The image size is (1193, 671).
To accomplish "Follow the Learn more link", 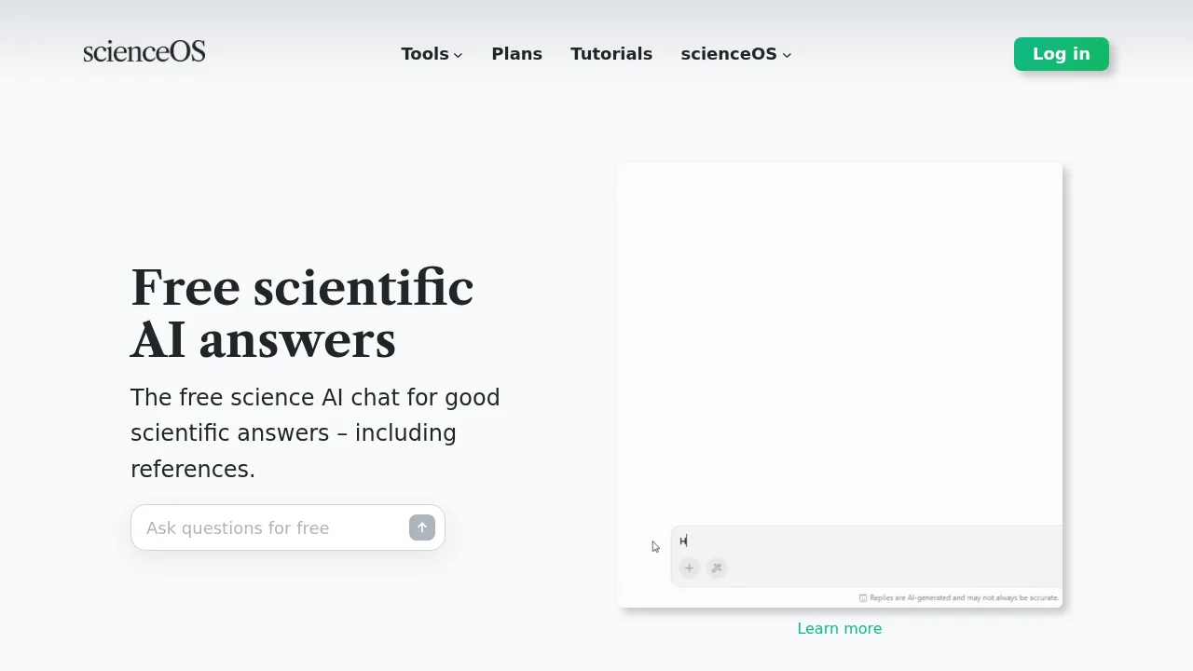I will [839, 628].
